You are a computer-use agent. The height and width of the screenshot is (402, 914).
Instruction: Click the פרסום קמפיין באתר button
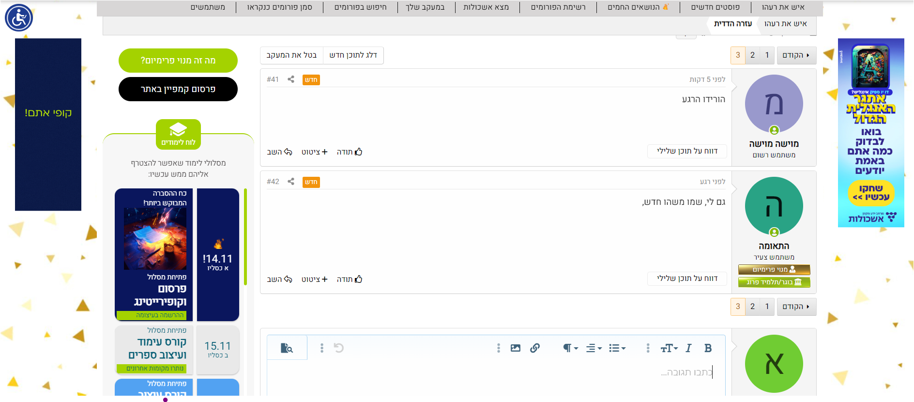click(178, 89)
